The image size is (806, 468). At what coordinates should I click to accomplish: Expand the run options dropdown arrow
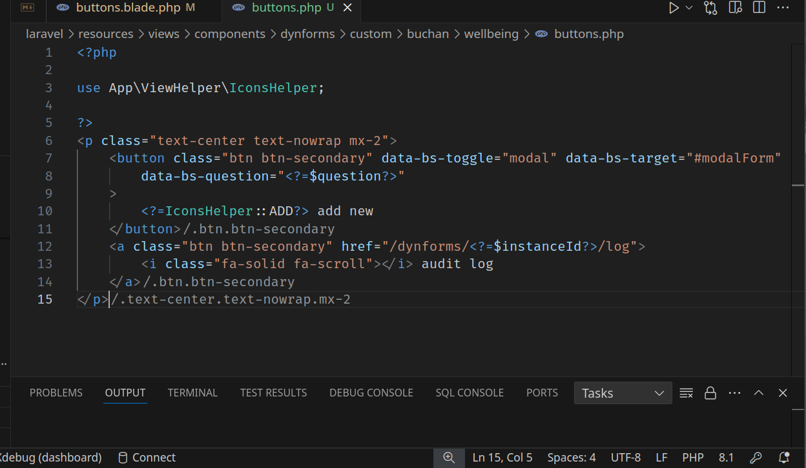click(x=689, y=8)
